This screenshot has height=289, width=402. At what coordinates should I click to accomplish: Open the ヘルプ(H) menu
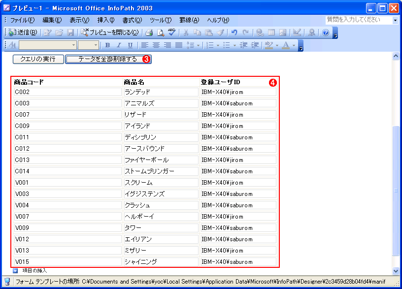(x=218, y=20)
